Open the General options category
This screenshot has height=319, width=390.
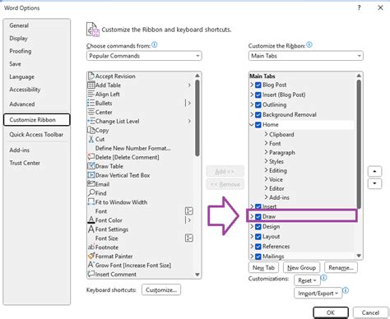point(19,25)
